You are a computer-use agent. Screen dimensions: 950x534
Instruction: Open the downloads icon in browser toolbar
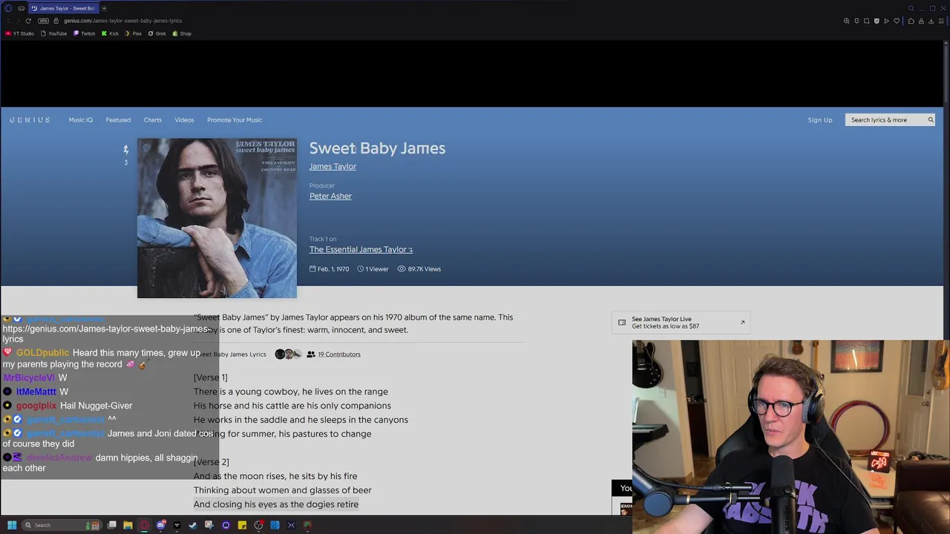pos(931,21)
